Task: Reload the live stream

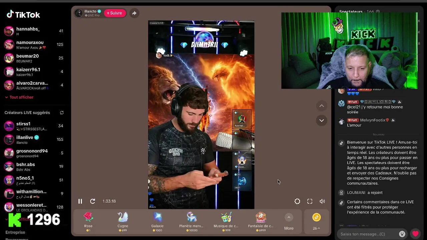Action: click(93, 201)
